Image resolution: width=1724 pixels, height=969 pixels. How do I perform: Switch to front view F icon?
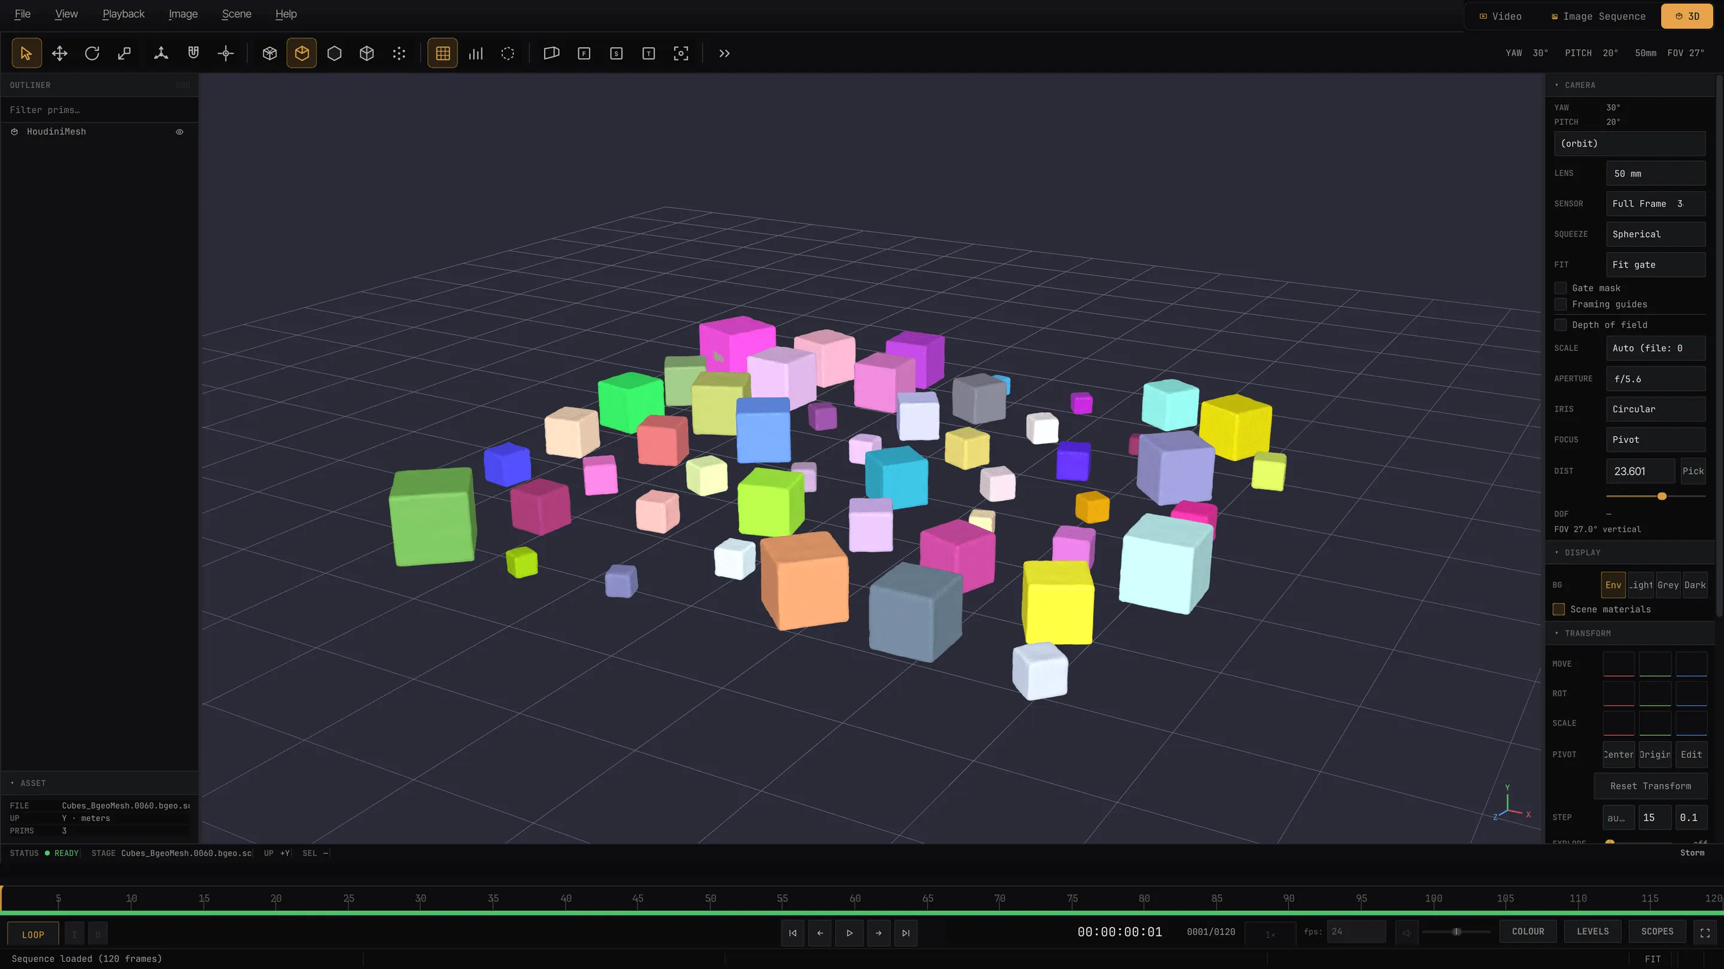584,53
